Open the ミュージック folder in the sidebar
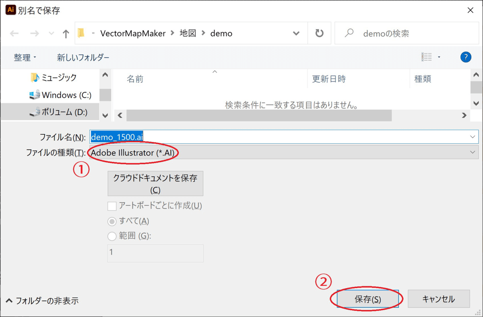Screen dimensions: 483x317 [x=58, y=78]
